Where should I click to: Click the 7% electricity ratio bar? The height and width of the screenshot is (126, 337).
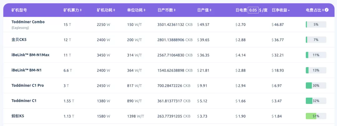(316, 40)
